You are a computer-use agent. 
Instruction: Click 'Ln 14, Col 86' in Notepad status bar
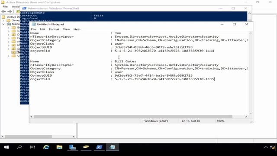pyautogui.click(x=191, y=121)
